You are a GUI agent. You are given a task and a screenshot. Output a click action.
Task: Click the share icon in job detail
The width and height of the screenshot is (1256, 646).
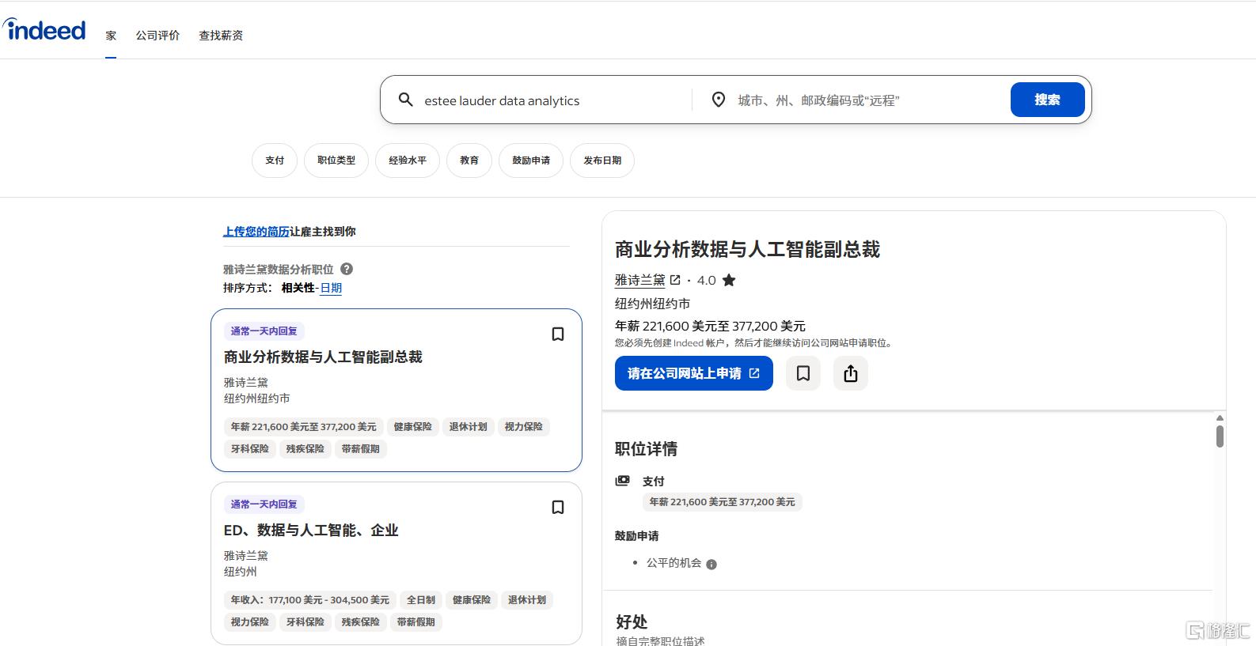pos(851,373)
